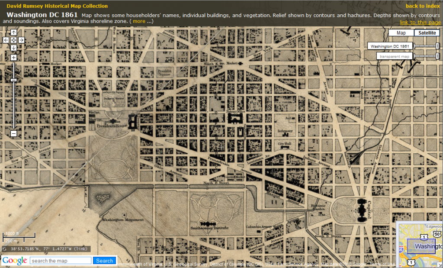Zoom in with the plus button
This screenshot has width=443, height=268.
(13, 58)
